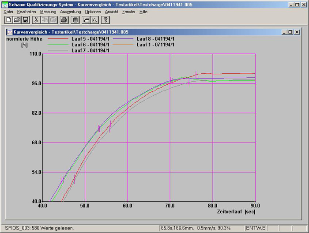Click the green Lauf 6 legend line

point(58,45)
